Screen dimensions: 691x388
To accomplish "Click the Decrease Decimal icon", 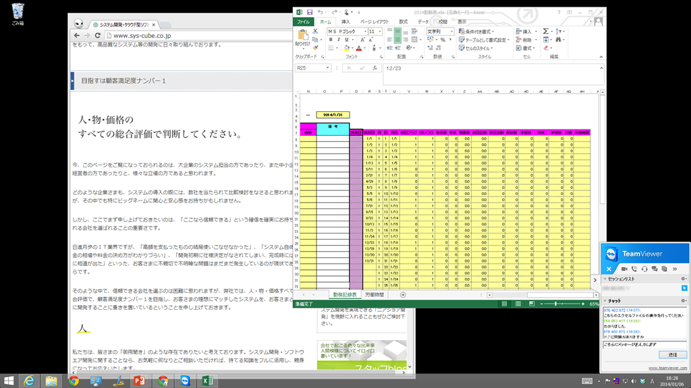I will (x=438, y=48).
